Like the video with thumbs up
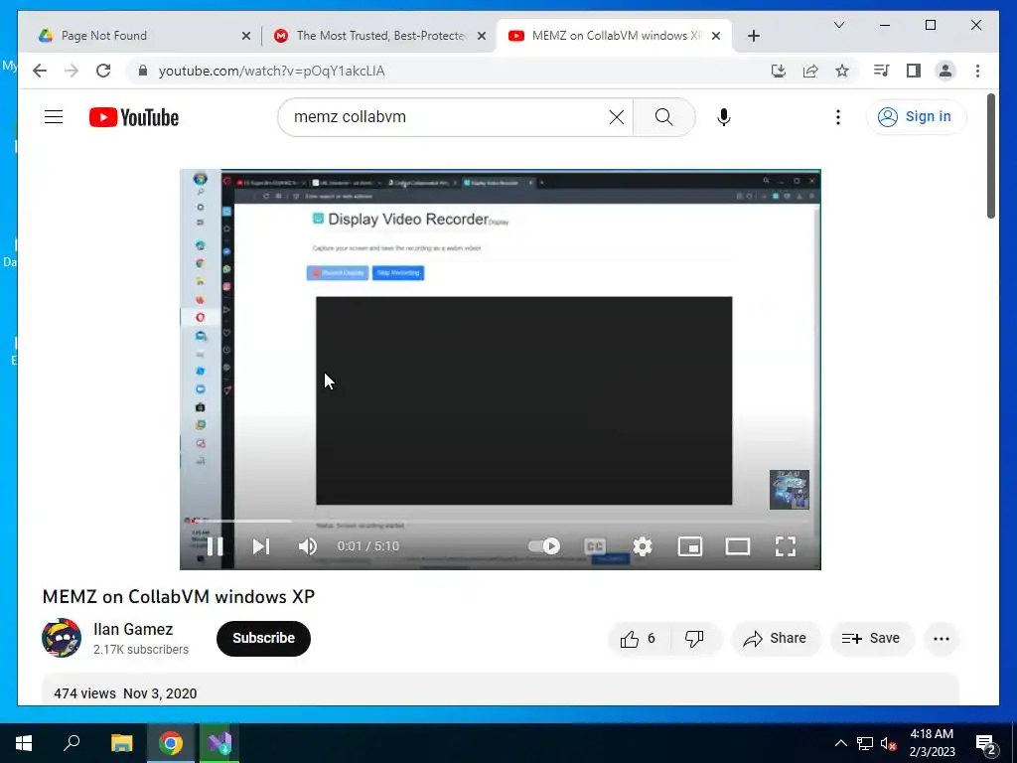1017x763 pixels. coord(639,639)
